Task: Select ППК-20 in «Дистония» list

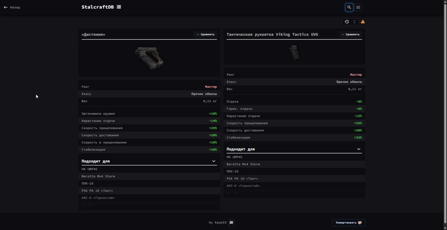Action: coord(87,184)
